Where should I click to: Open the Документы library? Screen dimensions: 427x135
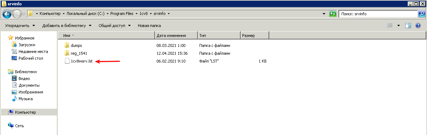pyautogui.click(x=29, y=85)
